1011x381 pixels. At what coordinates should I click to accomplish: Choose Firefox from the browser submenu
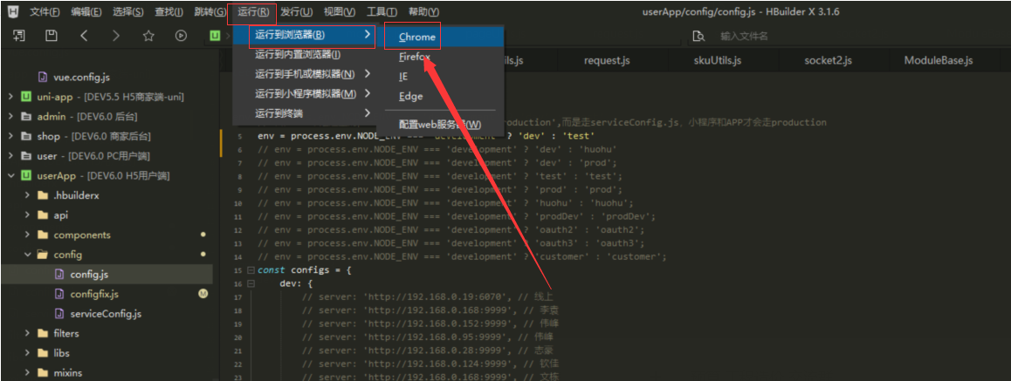pos(415,57)
